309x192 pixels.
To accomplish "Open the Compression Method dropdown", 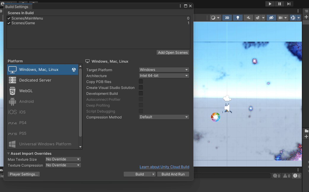I will 164,117.
